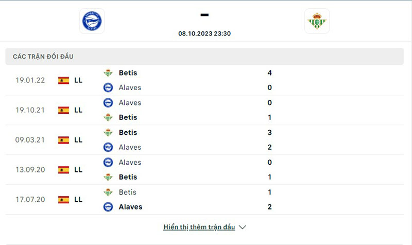Open the Alaves team name in the 17.07.20 match
The width and height of the screenshot is (412, 245).
130,207
